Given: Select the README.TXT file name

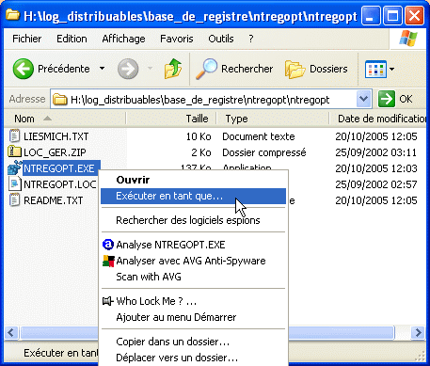Looking at the screenshot, I should tap(54, 200).
